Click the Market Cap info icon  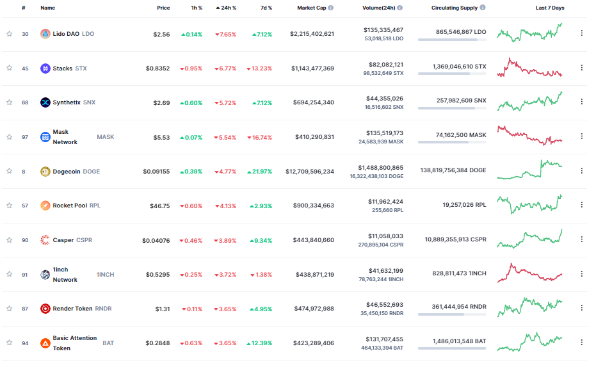pos(330,8)
